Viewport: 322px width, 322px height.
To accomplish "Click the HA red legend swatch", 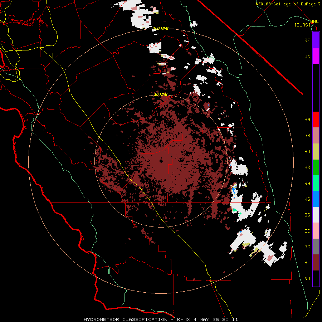I will click(316, 119).
